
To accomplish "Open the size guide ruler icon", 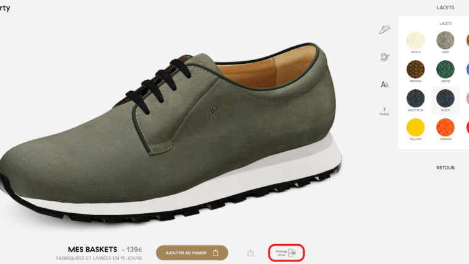I will pyautogui.click(x=384, y=112).
